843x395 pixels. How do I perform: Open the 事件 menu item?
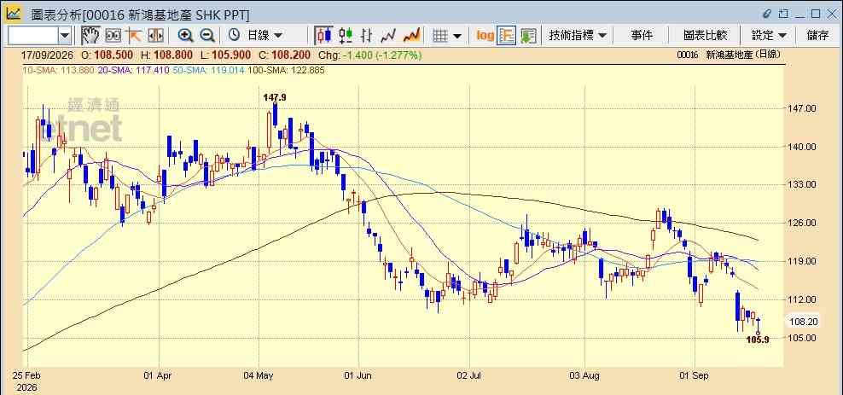pyautogui.click(x=642, y=36)
